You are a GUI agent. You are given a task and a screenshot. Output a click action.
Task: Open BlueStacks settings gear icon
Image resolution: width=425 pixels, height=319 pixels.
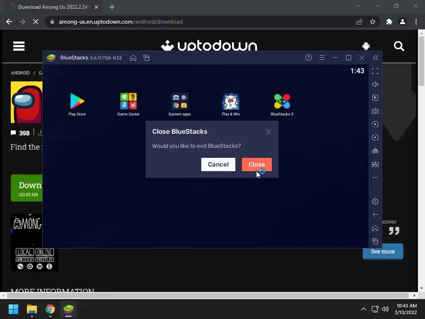coord(375,201)
